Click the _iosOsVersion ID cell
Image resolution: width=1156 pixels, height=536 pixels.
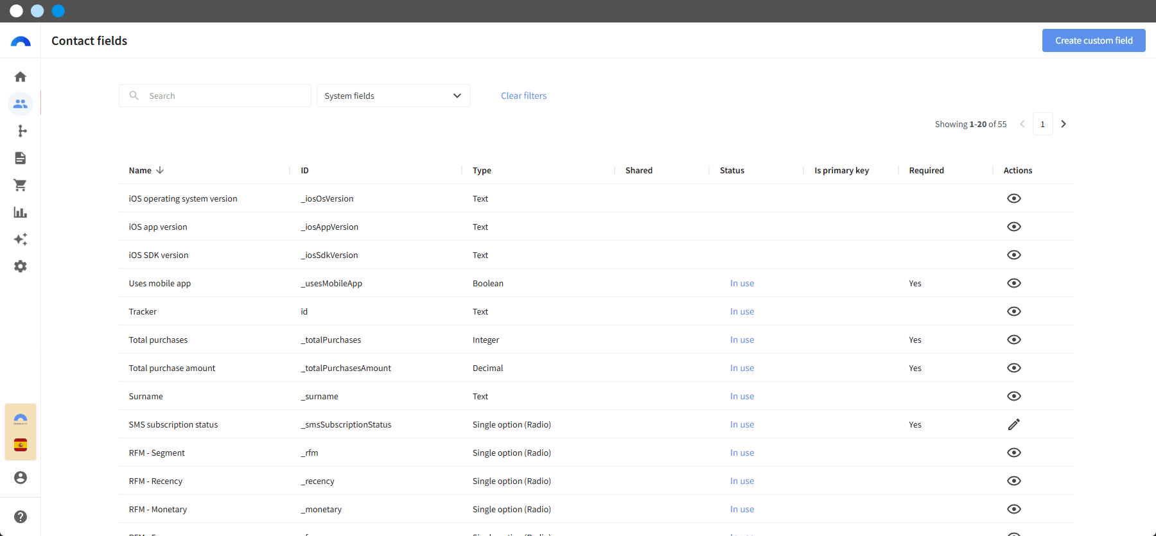click(327, 198)
